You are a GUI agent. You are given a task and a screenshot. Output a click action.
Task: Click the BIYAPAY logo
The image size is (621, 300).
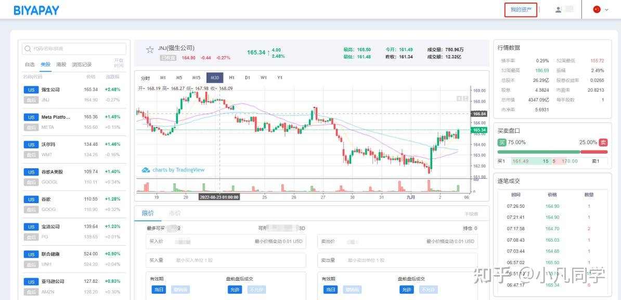point(36,9)
